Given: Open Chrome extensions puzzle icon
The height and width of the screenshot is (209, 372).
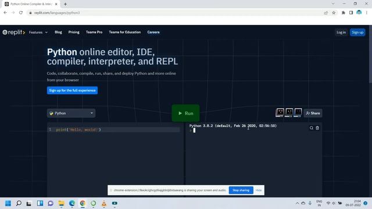Looking at the screenshot, I should click(x=343, y=13).
